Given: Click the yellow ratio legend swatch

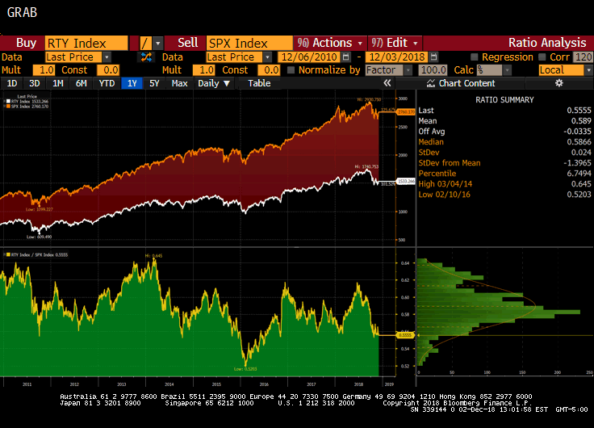Looking at the screenshot, I should (8, 254).
